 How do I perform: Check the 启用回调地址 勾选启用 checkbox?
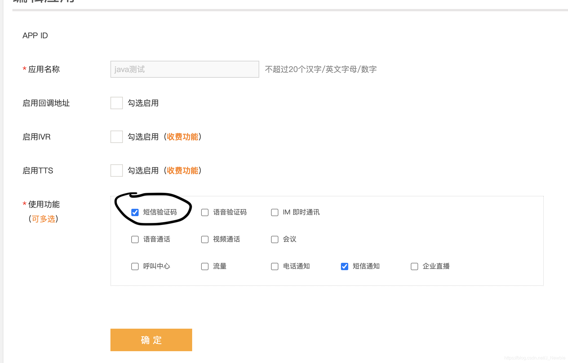coord(116,103)
